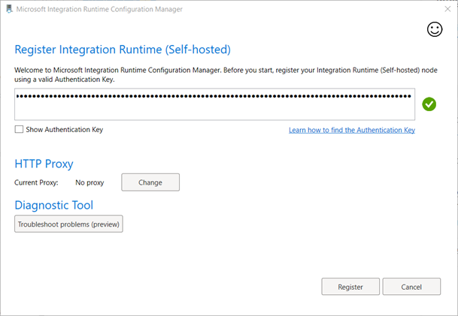The width and height of the screenshot is (458, 316).
Task: Click the Register button
Action: tap(350, 287)
